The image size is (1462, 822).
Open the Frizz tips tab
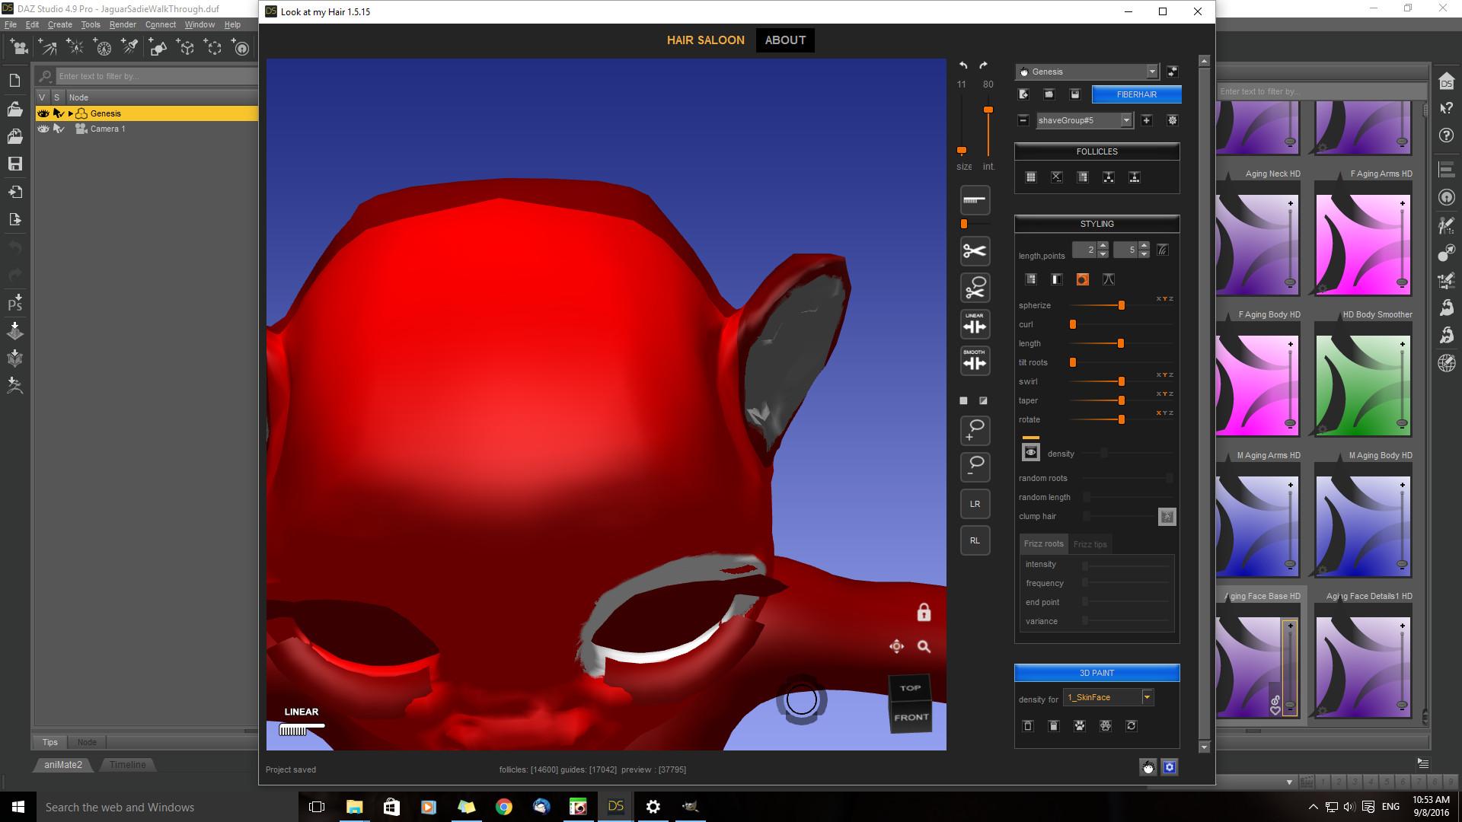1090,544
